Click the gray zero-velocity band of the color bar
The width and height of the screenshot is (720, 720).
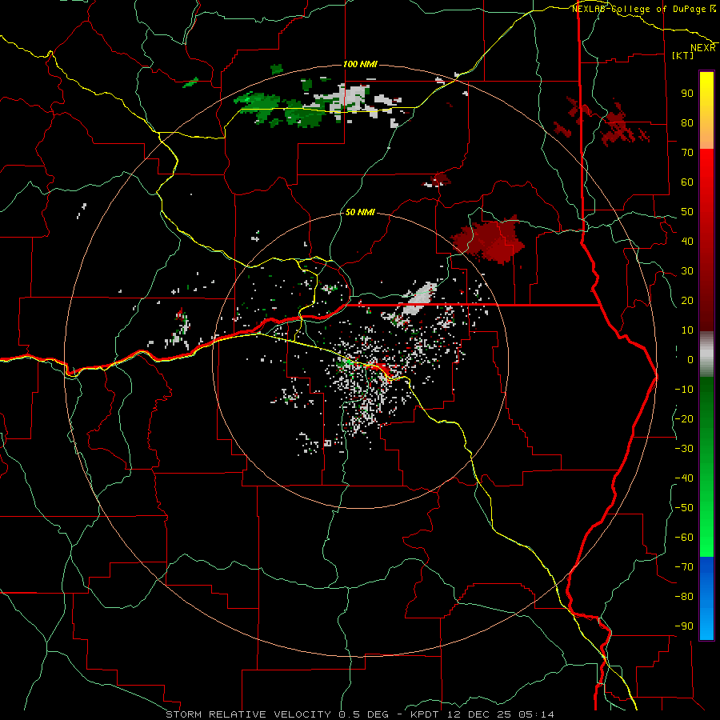(706, 354)
